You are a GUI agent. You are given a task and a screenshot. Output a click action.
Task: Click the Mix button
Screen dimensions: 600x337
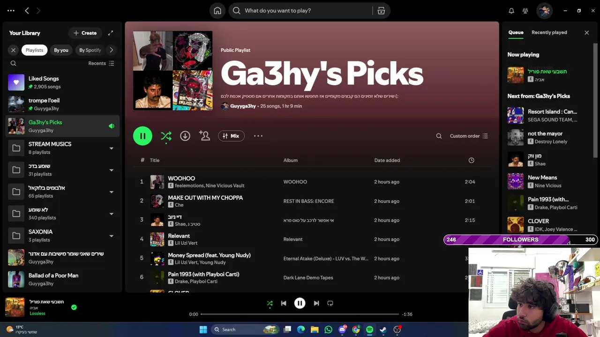(x=231, y=136)
